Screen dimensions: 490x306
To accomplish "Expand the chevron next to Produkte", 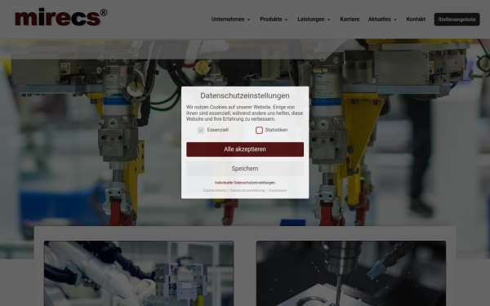I will point(287,20).
